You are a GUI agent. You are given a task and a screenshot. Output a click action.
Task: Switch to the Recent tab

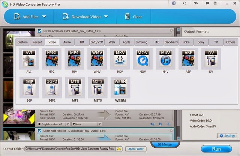37,42
